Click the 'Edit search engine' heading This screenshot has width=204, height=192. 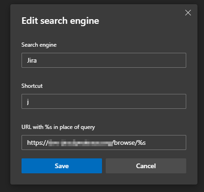coord(60,21)
